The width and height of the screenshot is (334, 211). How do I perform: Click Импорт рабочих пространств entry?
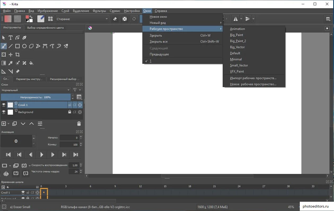(x=253, y=78)
